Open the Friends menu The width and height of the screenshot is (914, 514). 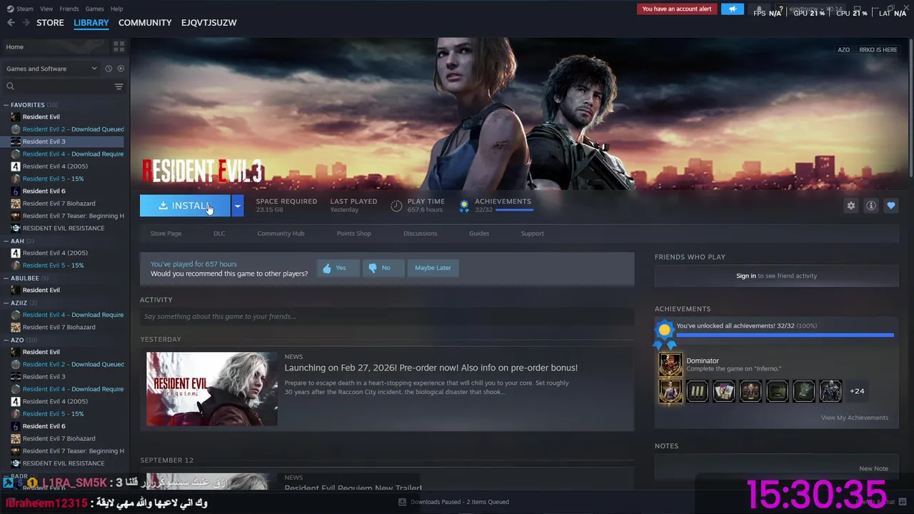(69, 9)
